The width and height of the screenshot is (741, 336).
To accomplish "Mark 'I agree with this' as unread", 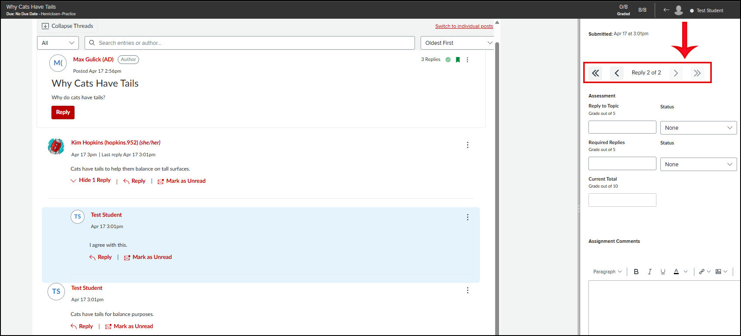I will pos(148,257).
